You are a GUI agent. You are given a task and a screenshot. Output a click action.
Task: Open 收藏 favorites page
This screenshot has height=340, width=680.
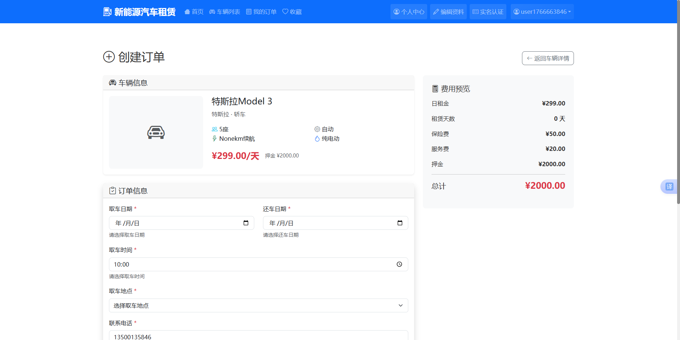[x=292, y=12]
